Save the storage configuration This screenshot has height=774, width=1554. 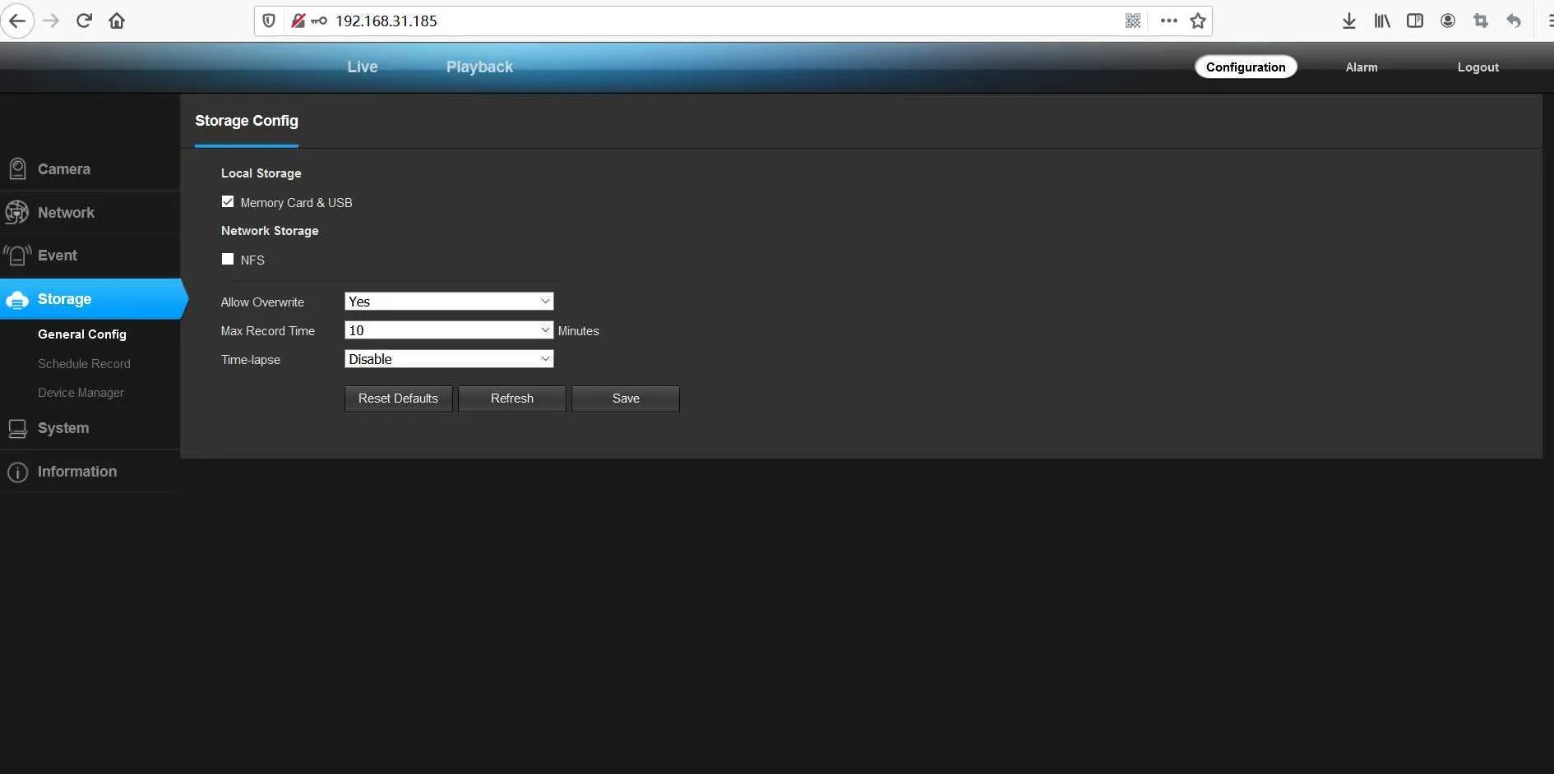626,399
